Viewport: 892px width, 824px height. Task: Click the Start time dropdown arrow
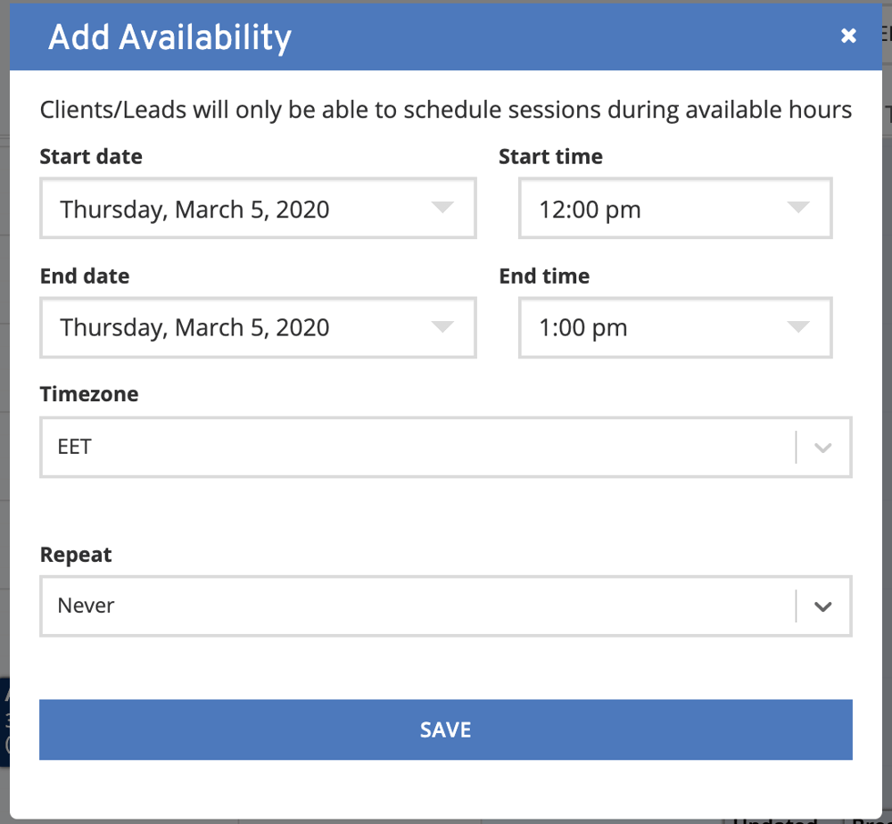(797, 209)
